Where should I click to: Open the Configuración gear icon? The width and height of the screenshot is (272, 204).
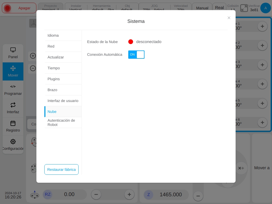pos(13,145)
